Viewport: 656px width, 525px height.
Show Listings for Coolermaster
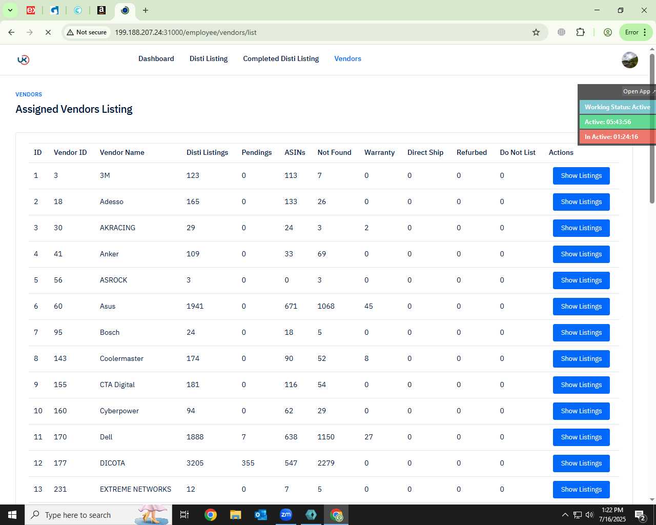(581, 359)
